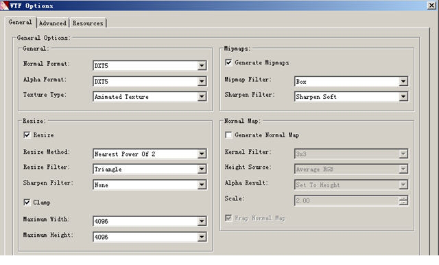Open Resize section Sharpen Filter dropdown
This screenshot has width=439, height=265.
[150, 185]
